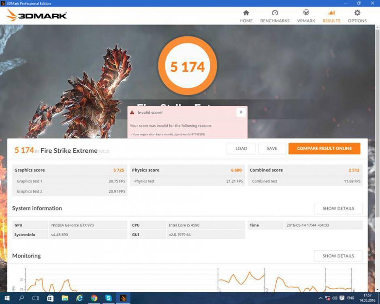The height and width of the screenshot is (304, 380).
Task: Close the Invalid score warning
Action: click(241, 112)
